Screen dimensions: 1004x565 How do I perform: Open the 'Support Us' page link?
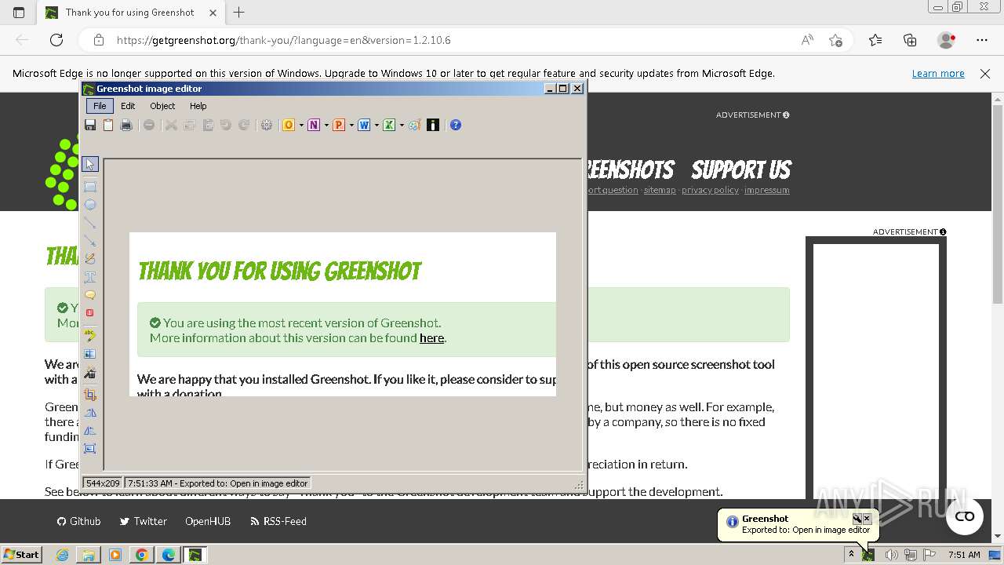click(740, 169)
